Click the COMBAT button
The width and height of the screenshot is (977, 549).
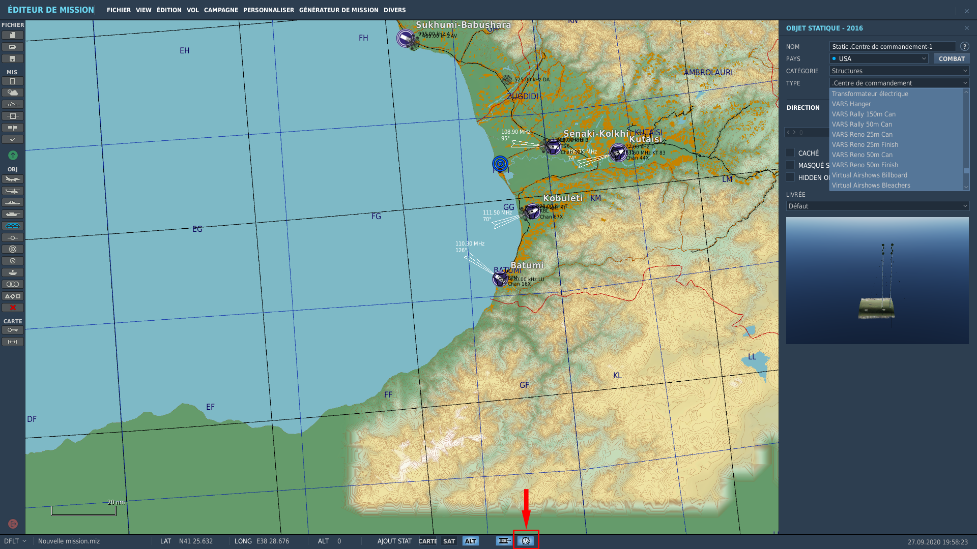951,59
